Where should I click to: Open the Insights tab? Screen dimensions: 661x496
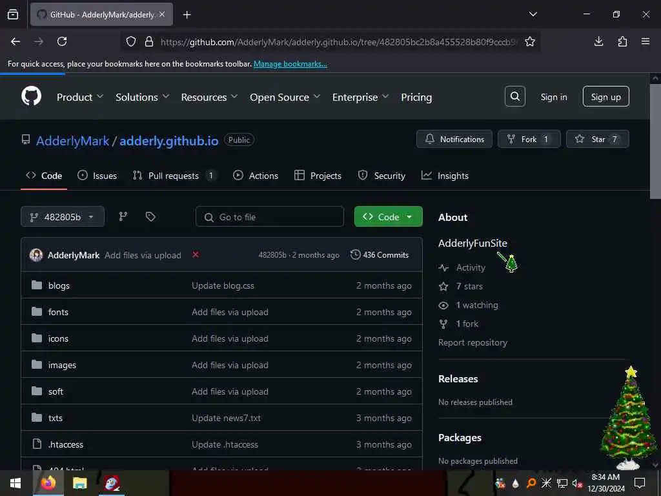click(445, 176)
